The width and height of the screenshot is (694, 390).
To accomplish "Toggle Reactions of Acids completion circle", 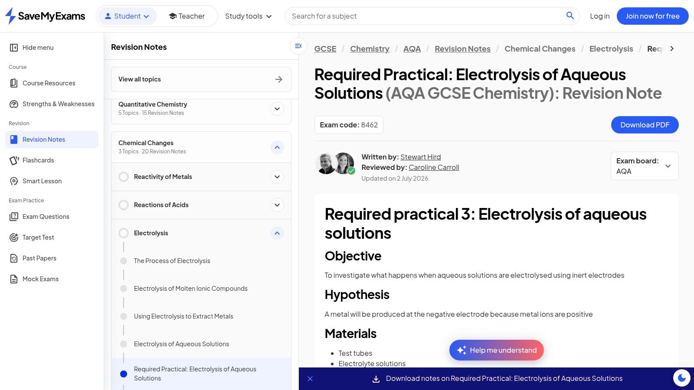I will [x=124, y=205].
